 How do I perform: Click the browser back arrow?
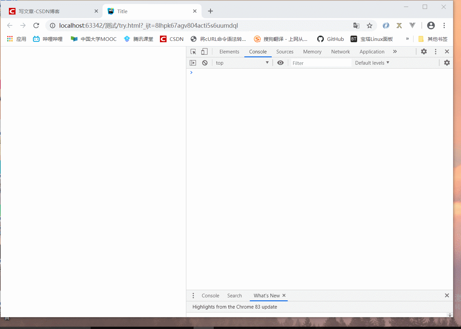tap(10, 25)
